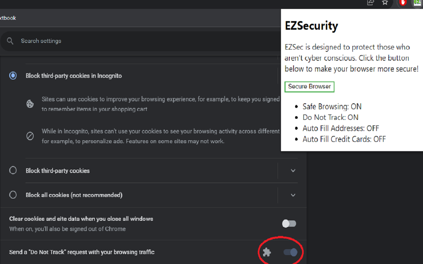Select Block third-party cookies radio button

coord(13,170)
